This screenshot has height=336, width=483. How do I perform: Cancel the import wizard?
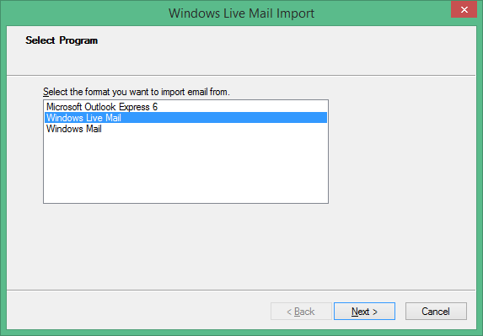pos(436,312)
